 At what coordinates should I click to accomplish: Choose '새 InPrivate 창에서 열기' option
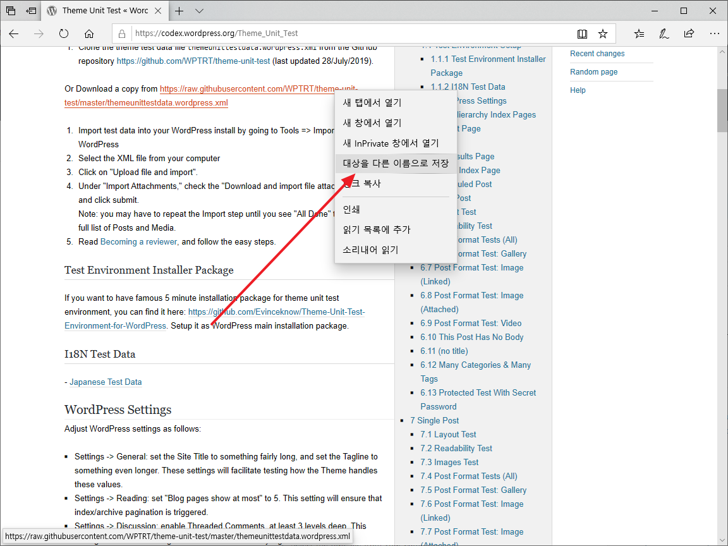pyautogui.click(x=396, y=143)
